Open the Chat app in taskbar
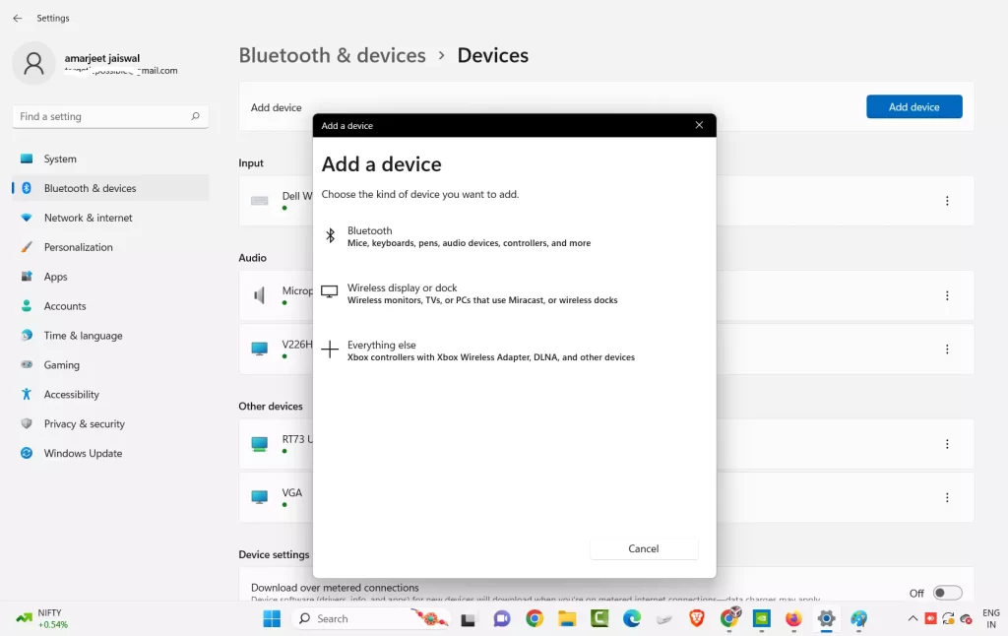1008x636 pixels. click(x=501, y=618)
